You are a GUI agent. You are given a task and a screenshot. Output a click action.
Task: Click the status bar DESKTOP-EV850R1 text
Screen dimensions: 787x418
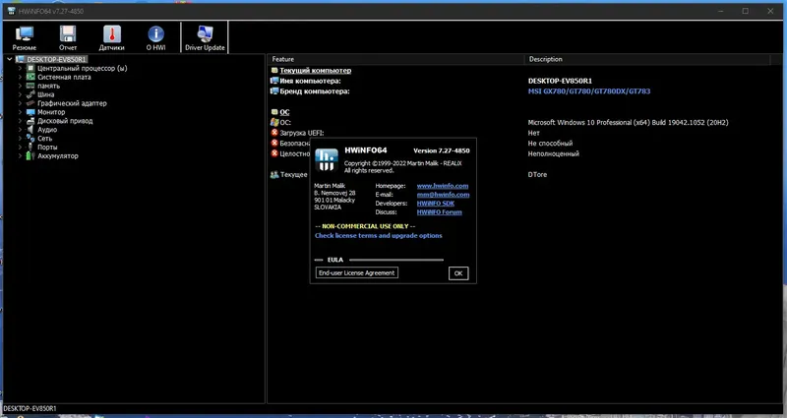tap(30, 408)
